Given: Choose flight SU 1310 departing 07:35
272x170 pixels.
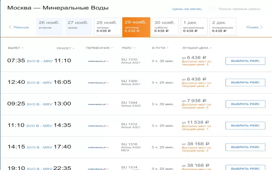Looking at the screenshot, I should [245, 61].
